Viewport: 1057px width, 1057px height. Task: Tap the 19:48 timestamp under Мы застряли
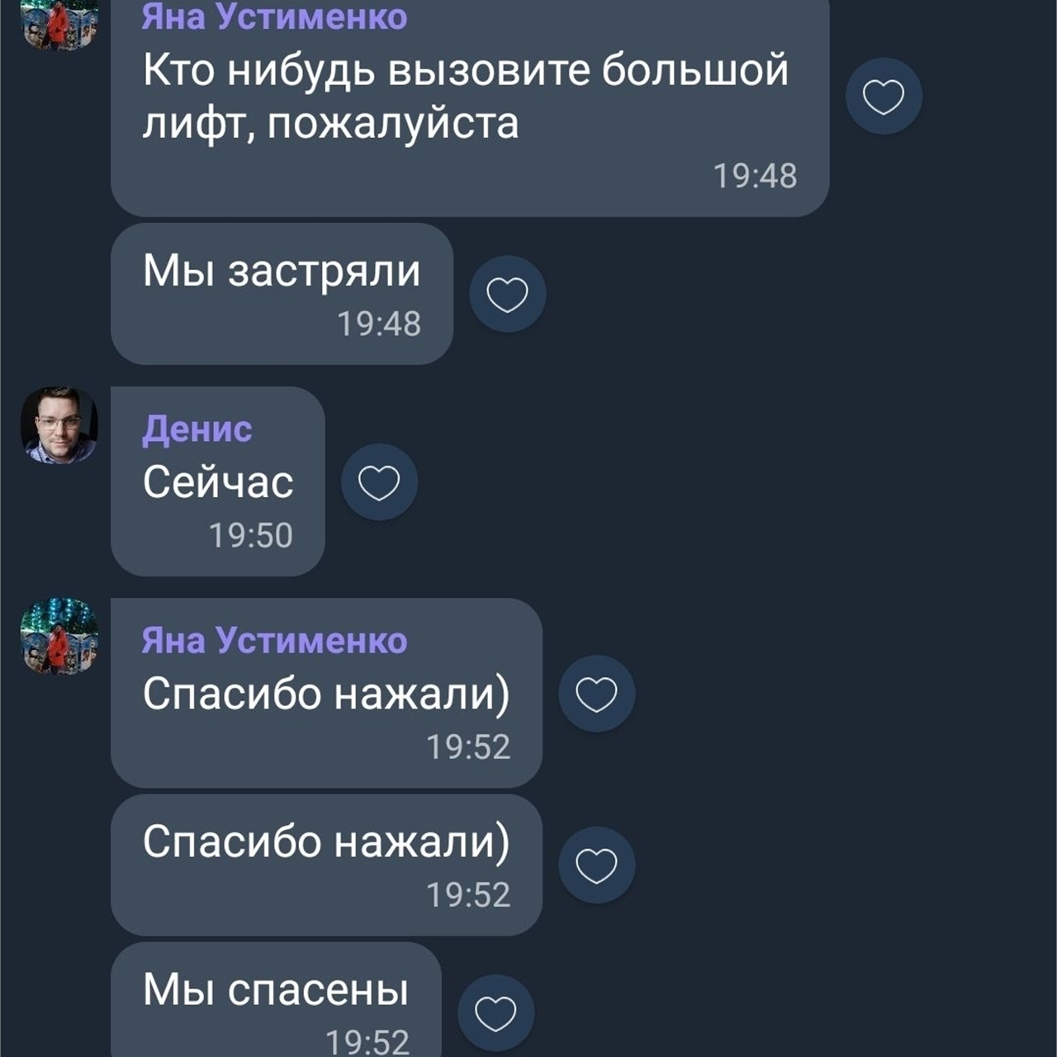click(379, 324)
